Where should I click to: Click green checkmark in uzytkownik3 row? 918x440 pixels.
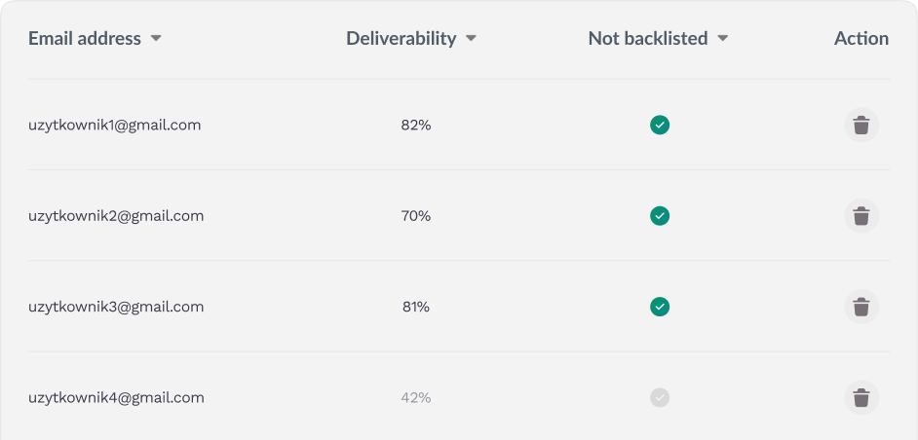click(x=660, y=307)
